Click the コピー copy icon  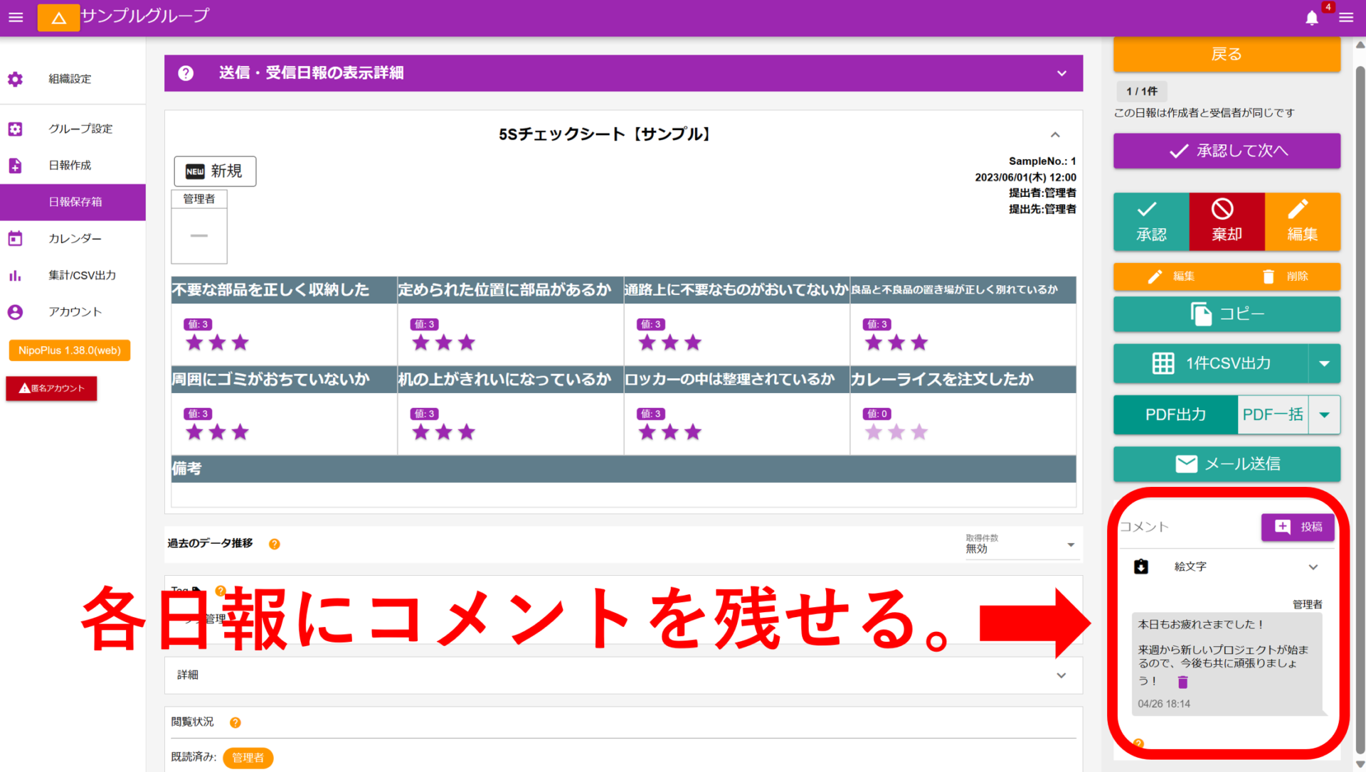1202,313
